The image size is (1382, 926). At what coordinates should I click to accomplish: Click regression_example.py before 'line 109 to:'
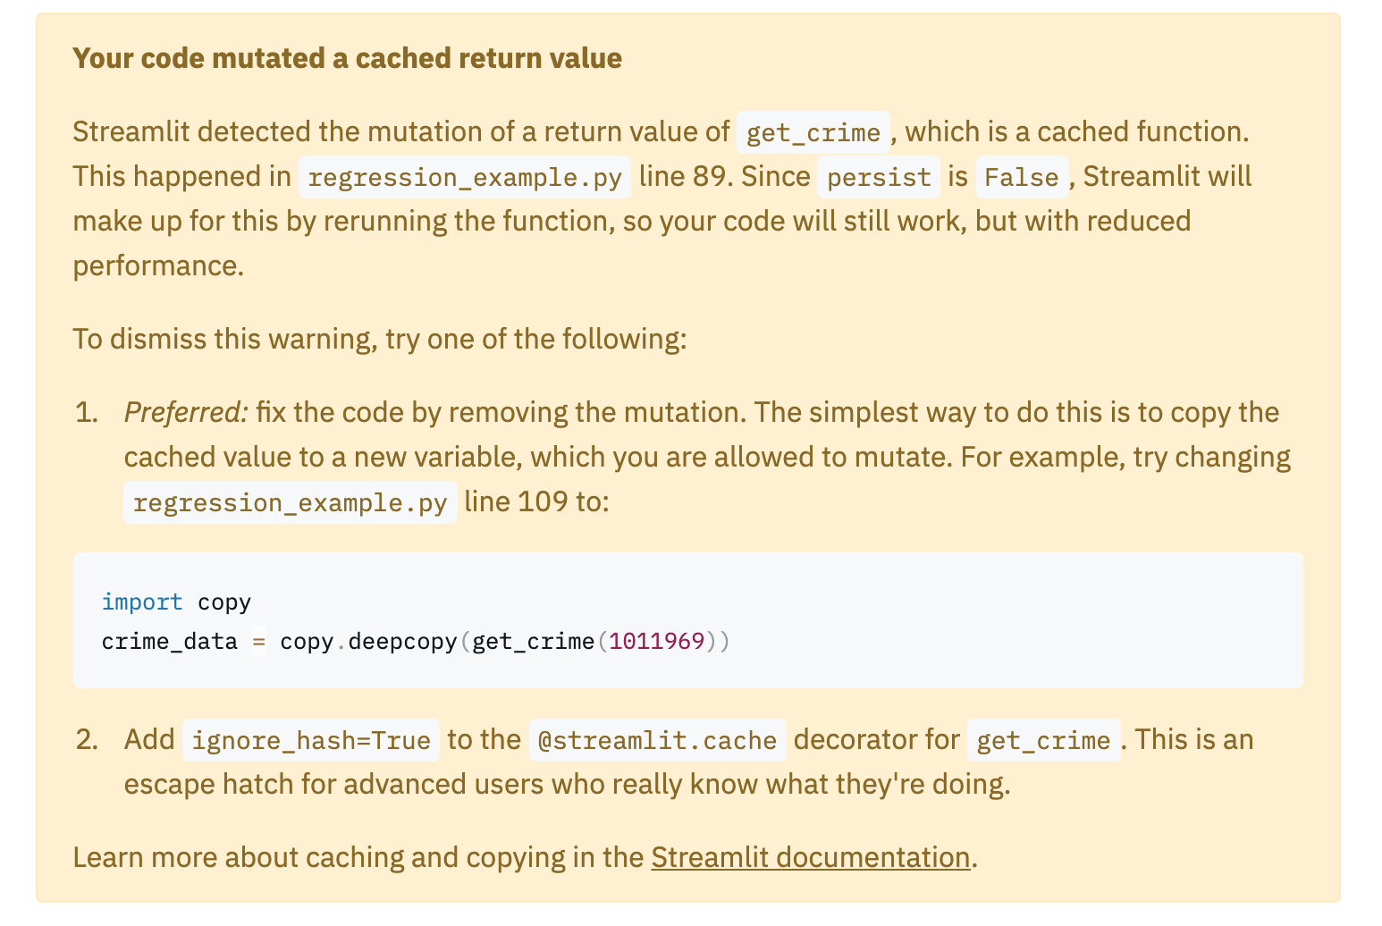point(290,502)
